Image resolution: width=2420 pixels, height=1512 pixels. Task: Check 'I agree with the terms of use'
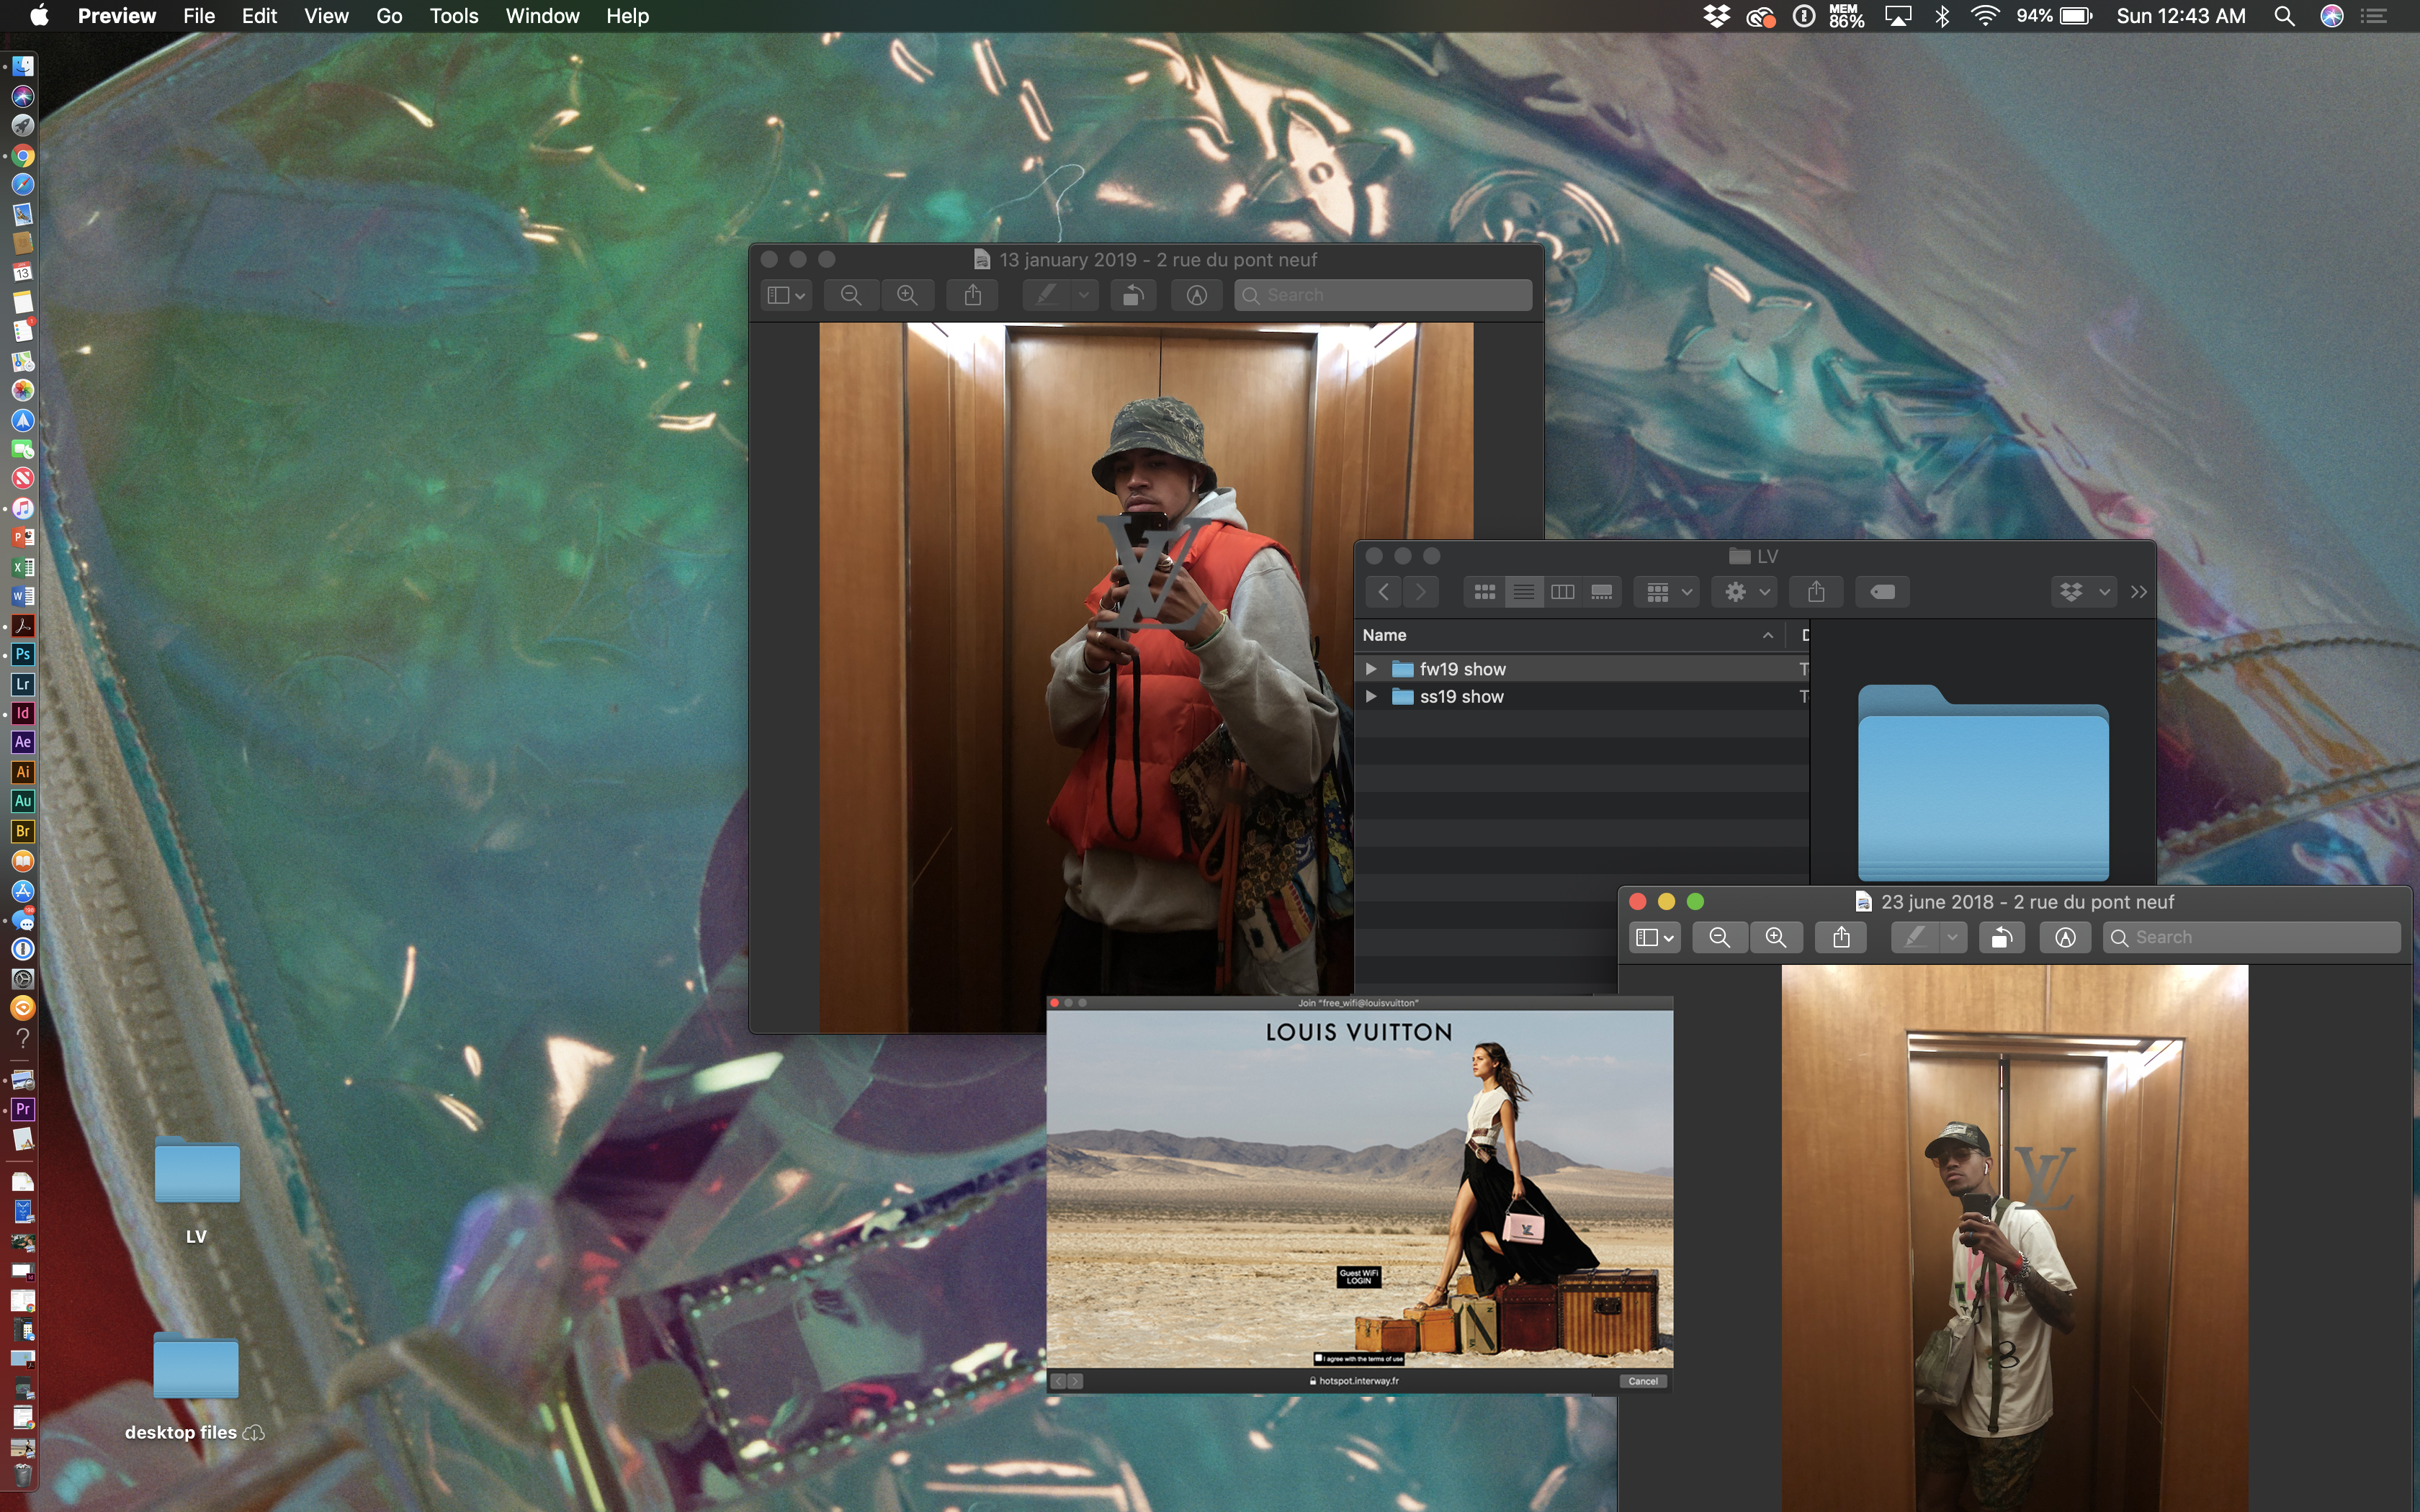pyautogui.click(x=1319, y=1359)
